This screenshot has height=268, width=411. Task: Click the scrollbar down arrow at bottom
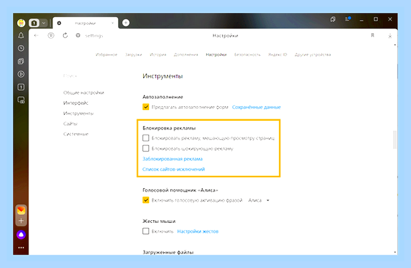pyautogui.click(x=394, y=252)
